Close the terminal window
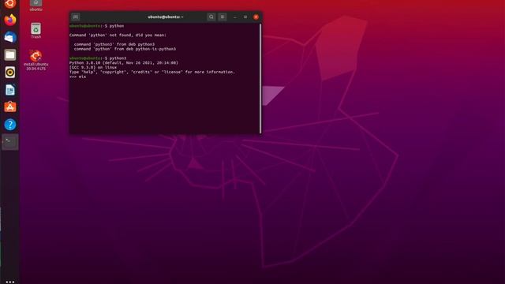Image resolution: width=505 pixels, height=284 pixels. [256, 17]
